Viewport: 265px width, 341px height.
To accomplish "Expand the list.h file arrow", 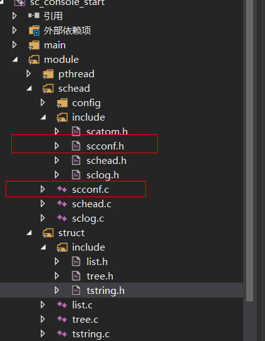I will pyautogui.click(x=57, y=261).
